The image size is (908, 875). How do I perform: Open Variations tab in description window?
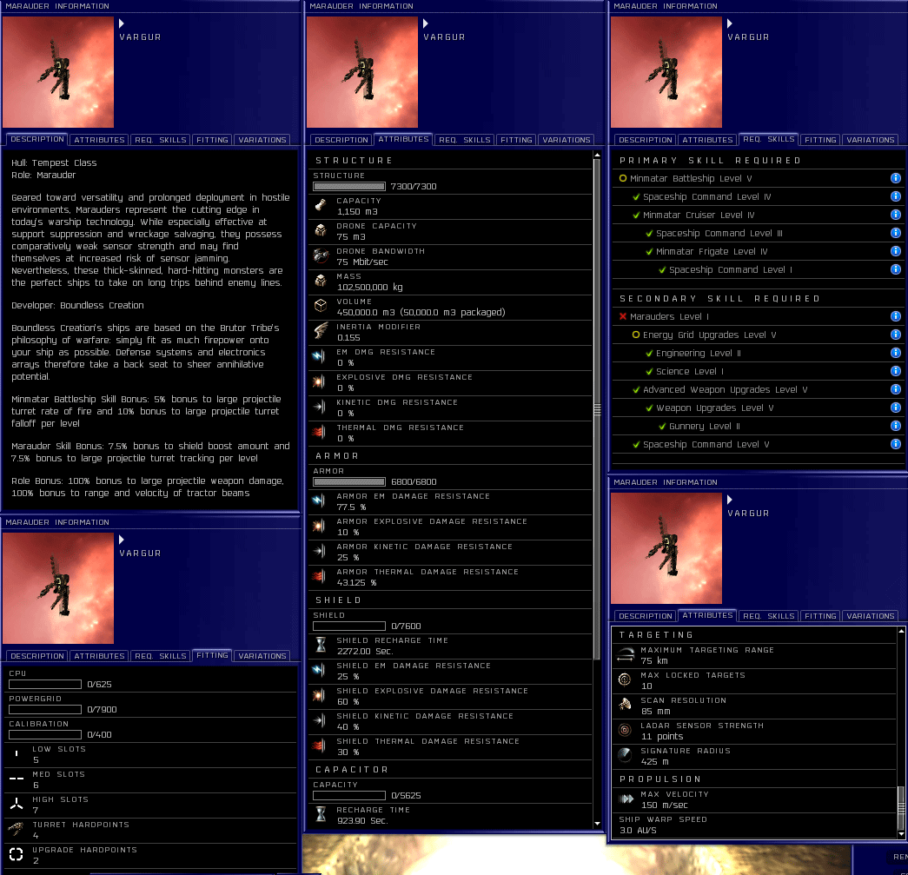click(262, 140)
